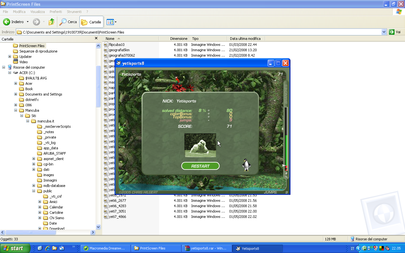Click the Internet Explorer quick launch icon
405x253 pixels.
47,248
